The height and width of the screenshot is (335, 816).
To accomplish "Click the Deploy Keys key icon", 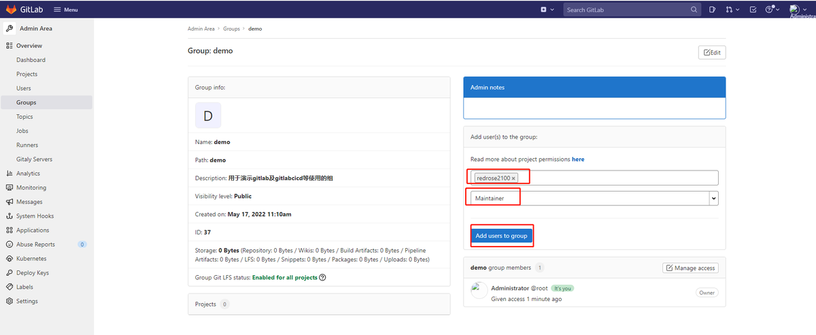I will coord(10,272).
